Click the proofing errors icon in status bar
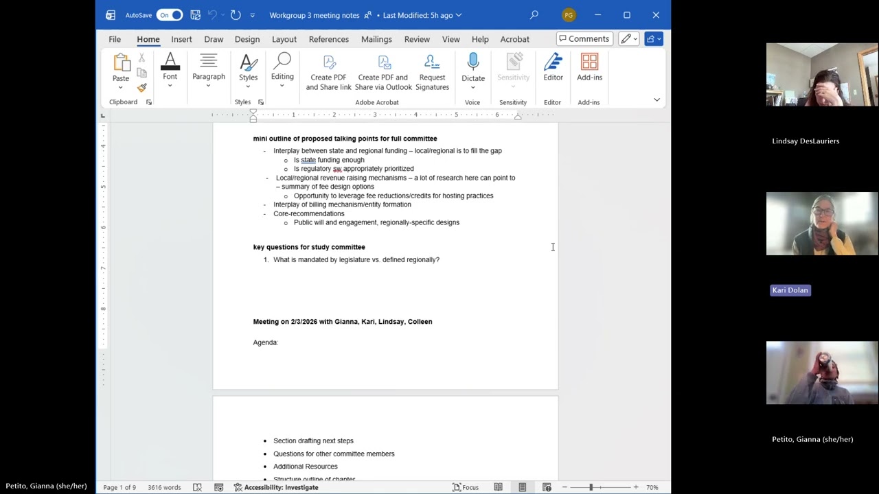Screen dimensions: 879x494 coord(197,487)
